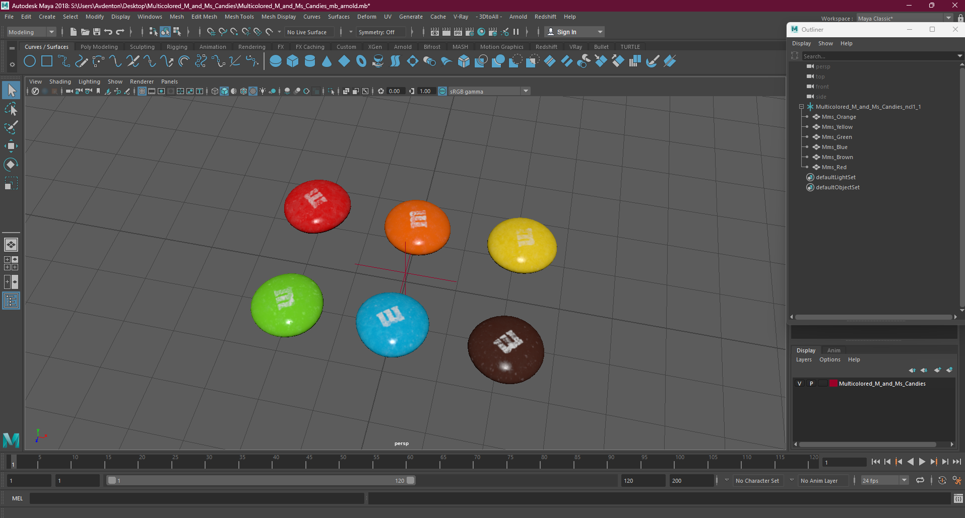Viewport: 965px width, 518px height.
Task: Open the 24 fps frame rate dropdown
Action: [x=884, y=481]
